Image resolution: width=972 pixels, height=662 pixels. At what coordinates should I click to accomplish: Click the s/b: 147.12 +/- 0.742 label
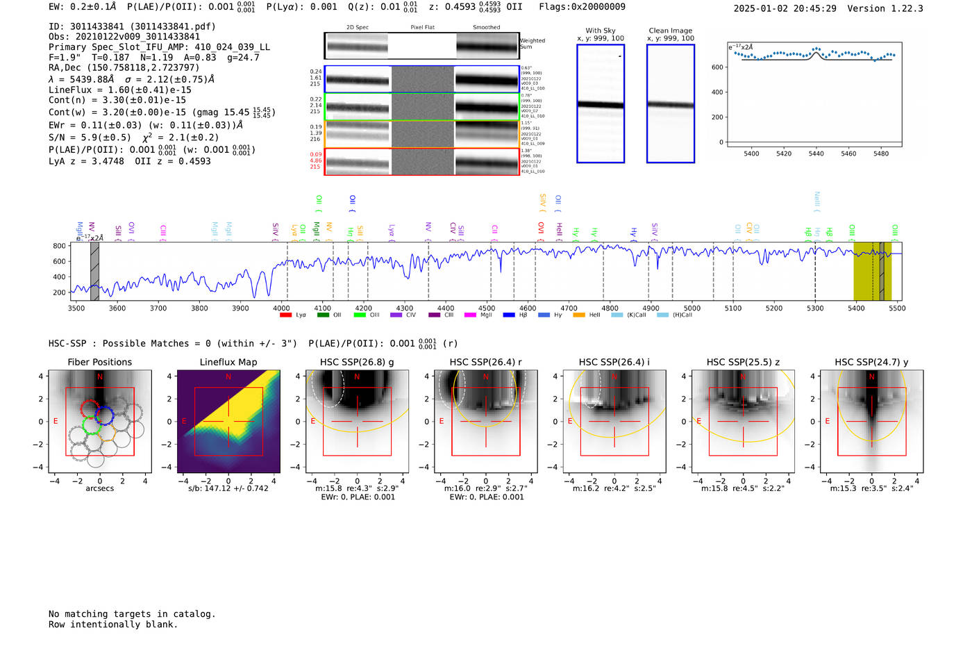(228, 488)
